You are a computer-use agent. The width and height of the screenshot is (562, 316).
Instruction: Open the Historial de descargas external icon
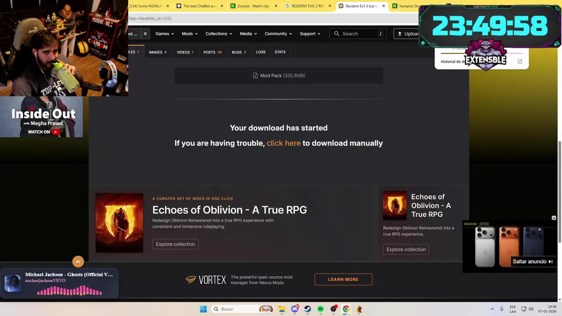(520, 61)
